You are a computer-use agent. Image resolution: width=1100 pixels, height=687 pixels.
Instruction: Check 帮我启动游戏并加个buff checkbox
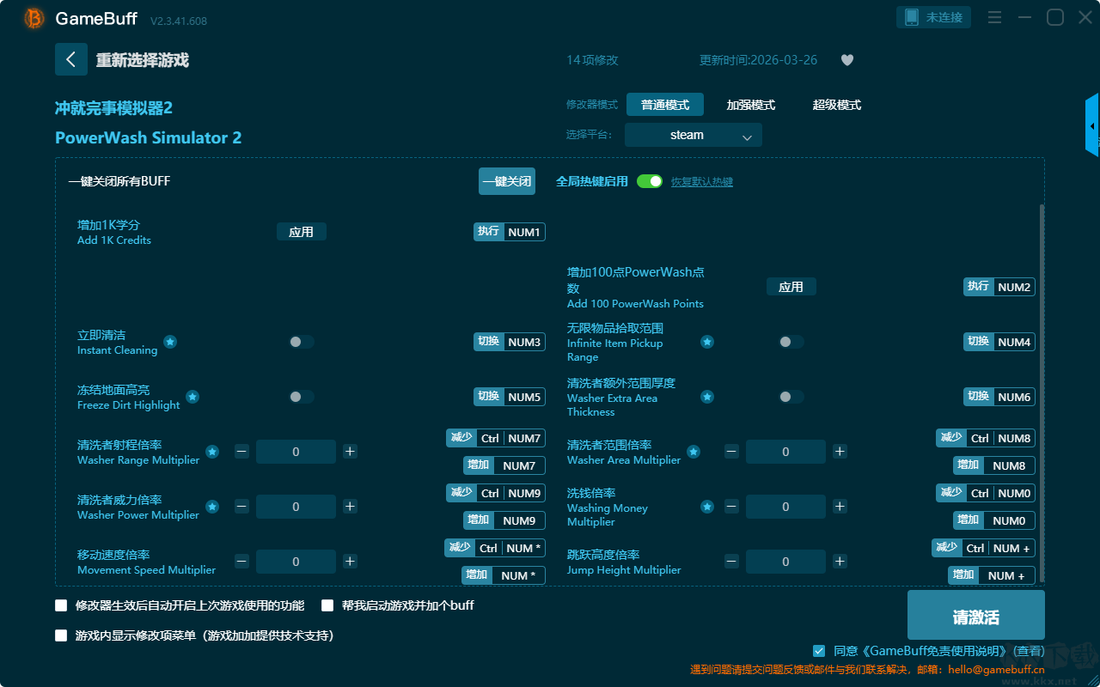pyautogui.click(x=327, y=605)
